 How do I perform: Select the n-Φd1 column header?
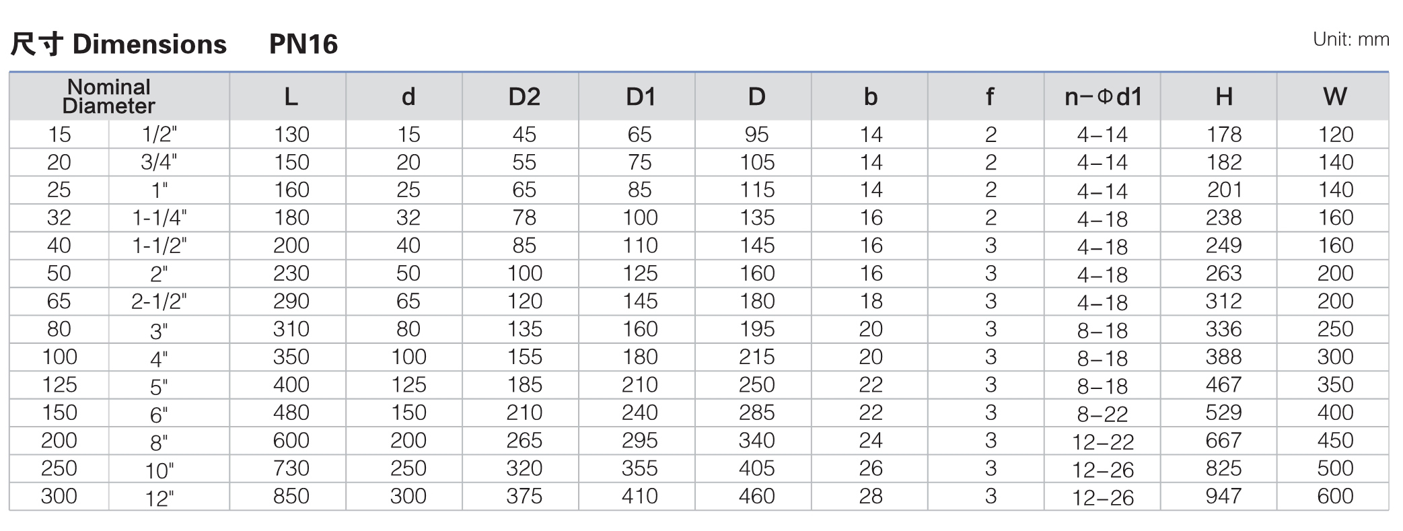1102,96
